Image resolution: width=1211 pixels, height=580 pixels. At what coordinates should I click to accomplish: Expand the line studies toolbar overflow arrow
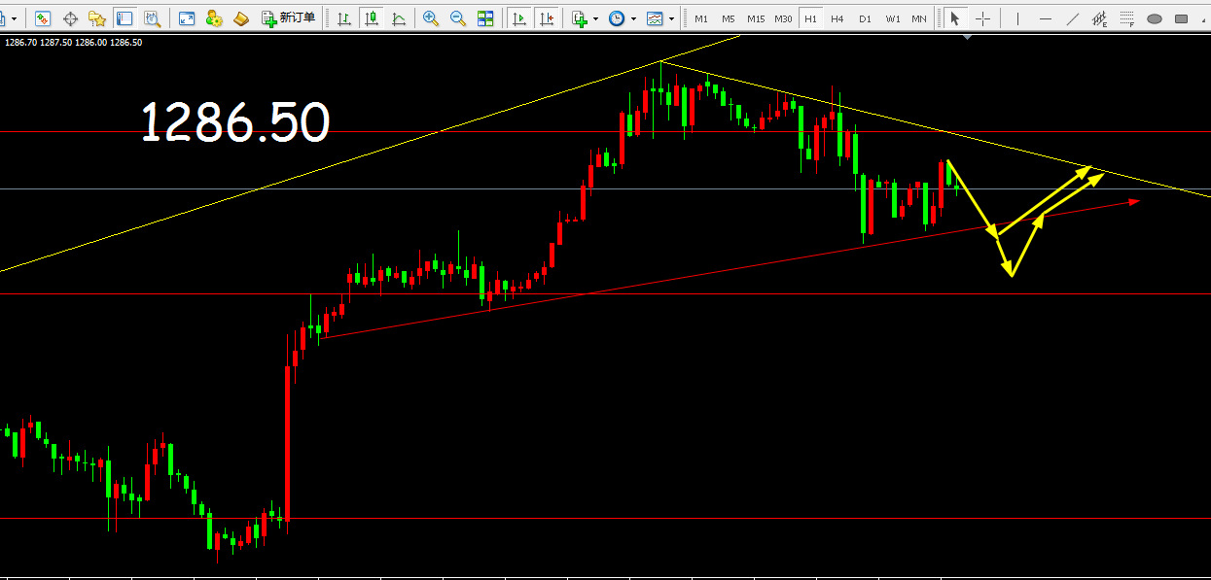pos(1202,20)
